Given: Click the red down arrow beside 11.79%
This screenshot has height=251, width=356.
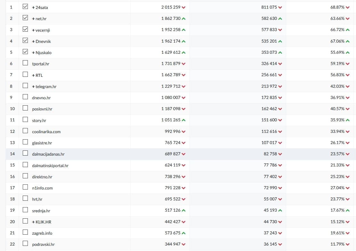Looking at the screenshot, I should [348, 244].
